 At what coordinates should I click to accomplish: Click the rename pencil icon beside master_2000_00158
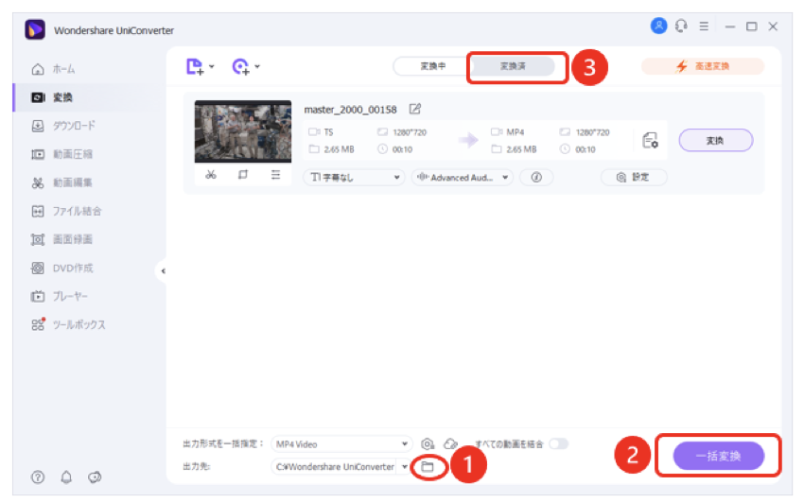click(x=415, y=109)
